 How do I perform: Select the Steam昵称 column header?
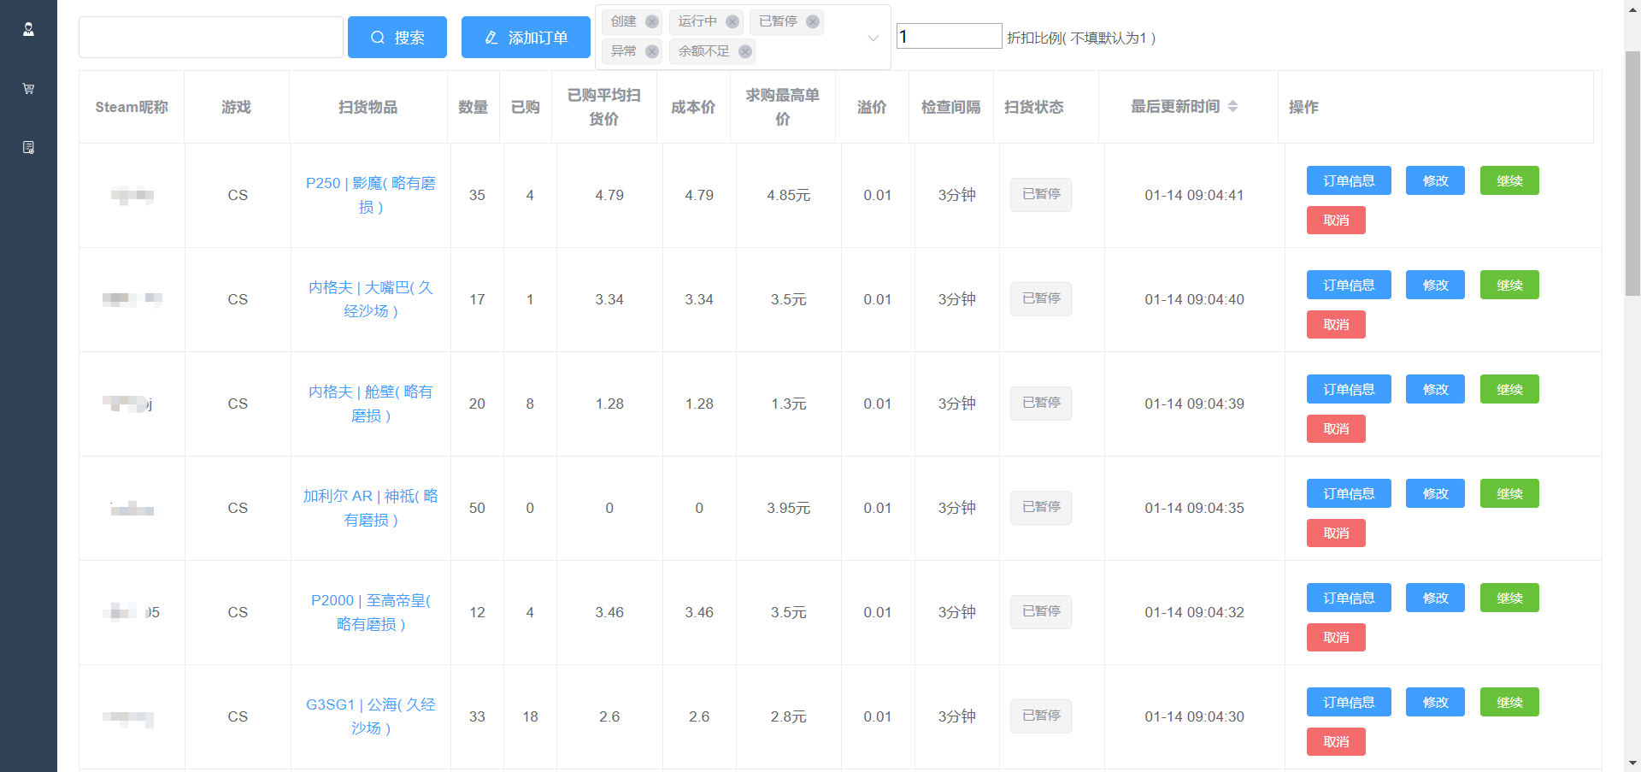[x=132, y=107]
